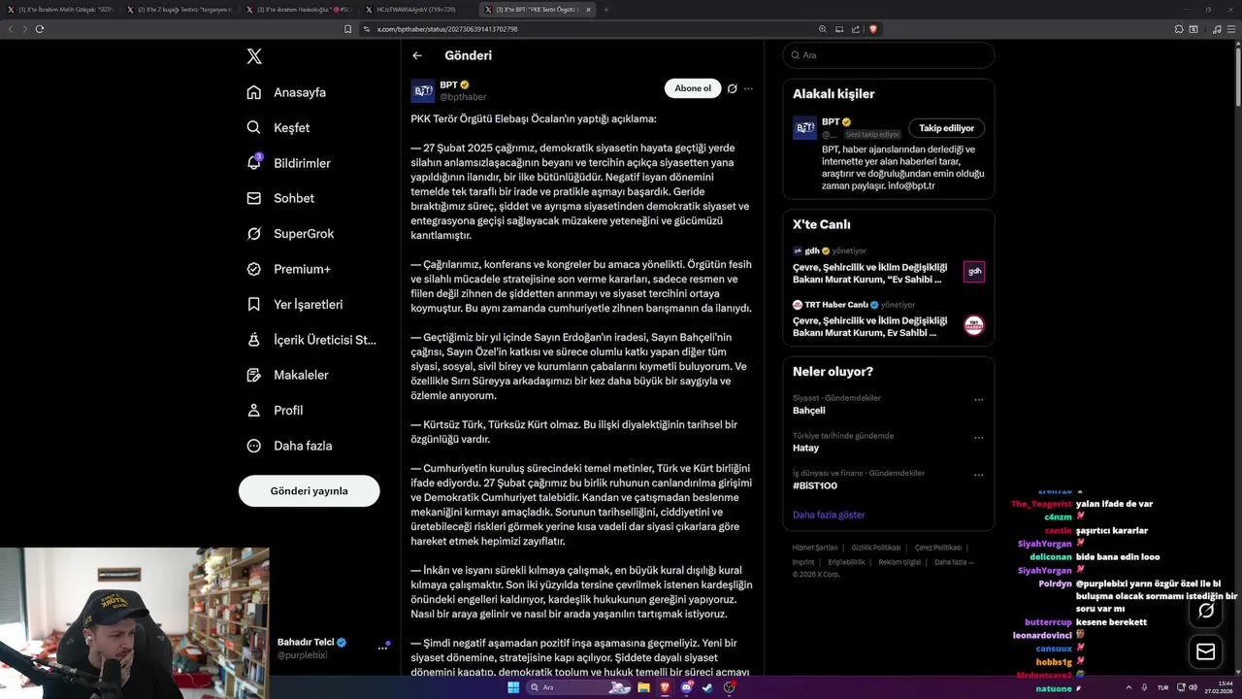The image size is (1242, 699).
Task: Open Çerez Politikası footer link
Action: pyautogui.click(x=938, y=548)
